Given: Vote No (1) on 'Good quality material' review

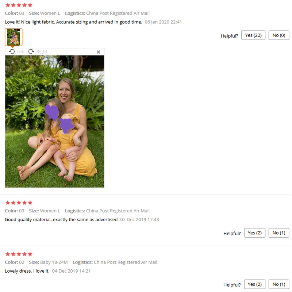Looking at the screenshot, I should coord(279,233).
